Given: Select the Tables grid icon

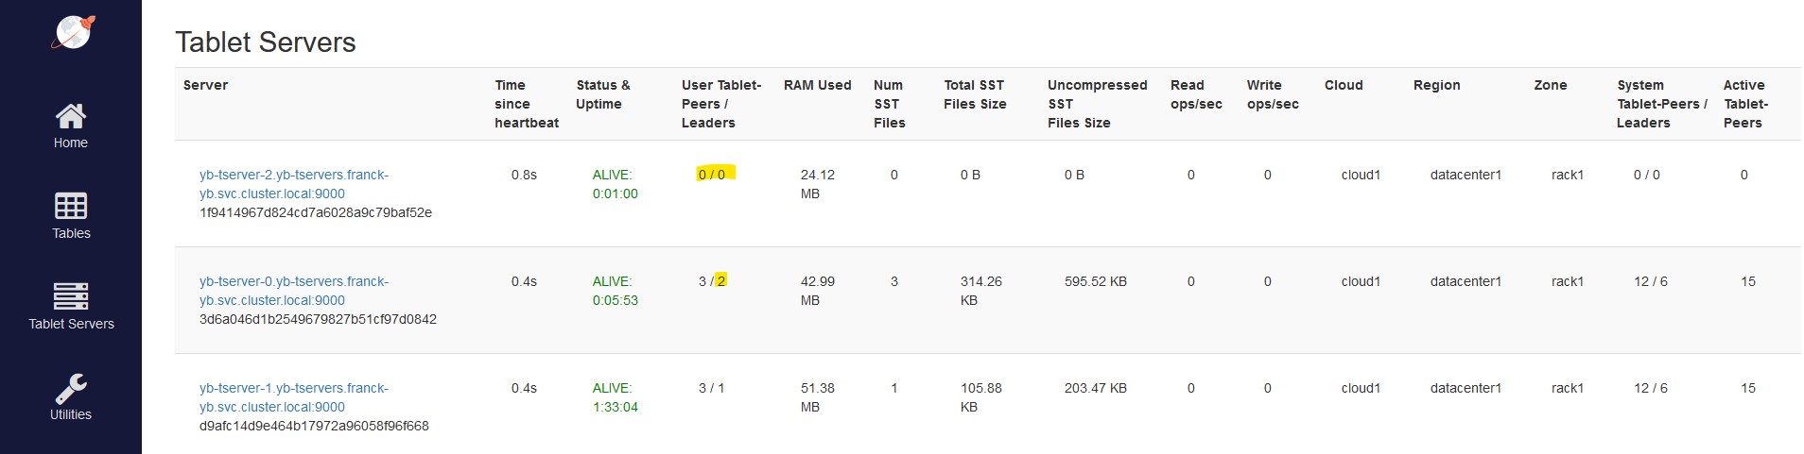Looking at the screenshot, I should click(x=71, y=206).
